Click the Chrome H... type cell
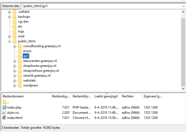This screenshot has width=186, height=132. [x=81, y=118]
